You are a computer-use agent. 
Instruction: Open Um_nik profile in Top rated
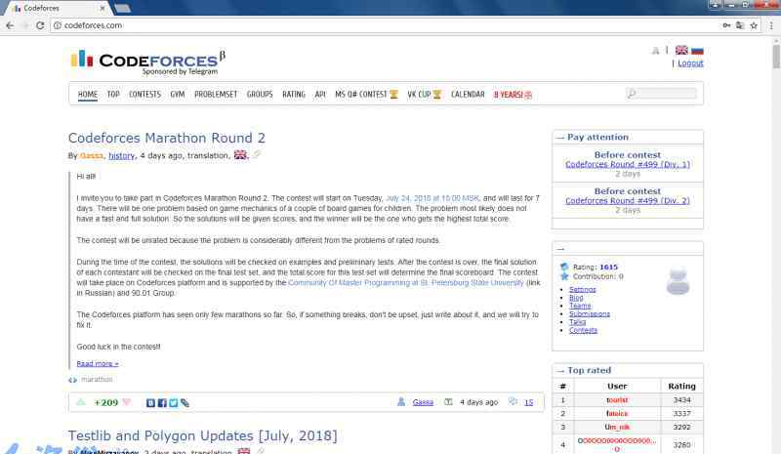pos(617,427)
